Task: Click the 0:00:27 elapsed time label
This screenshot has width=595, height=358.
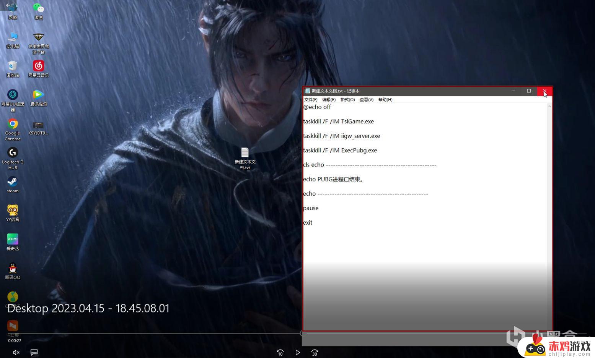Action: (x=15, y=340)
